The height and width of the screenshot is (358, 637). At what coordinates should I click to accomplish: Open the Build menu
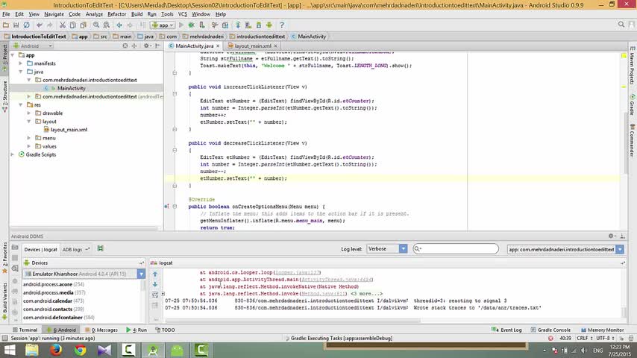(137, 14)
